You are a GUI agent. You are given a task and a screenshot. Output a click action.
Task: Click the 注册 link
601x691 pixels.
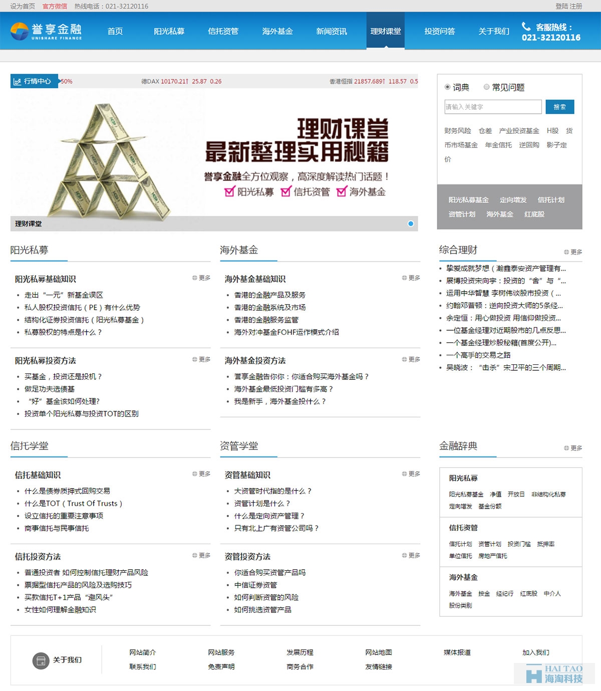pos(576,6)
